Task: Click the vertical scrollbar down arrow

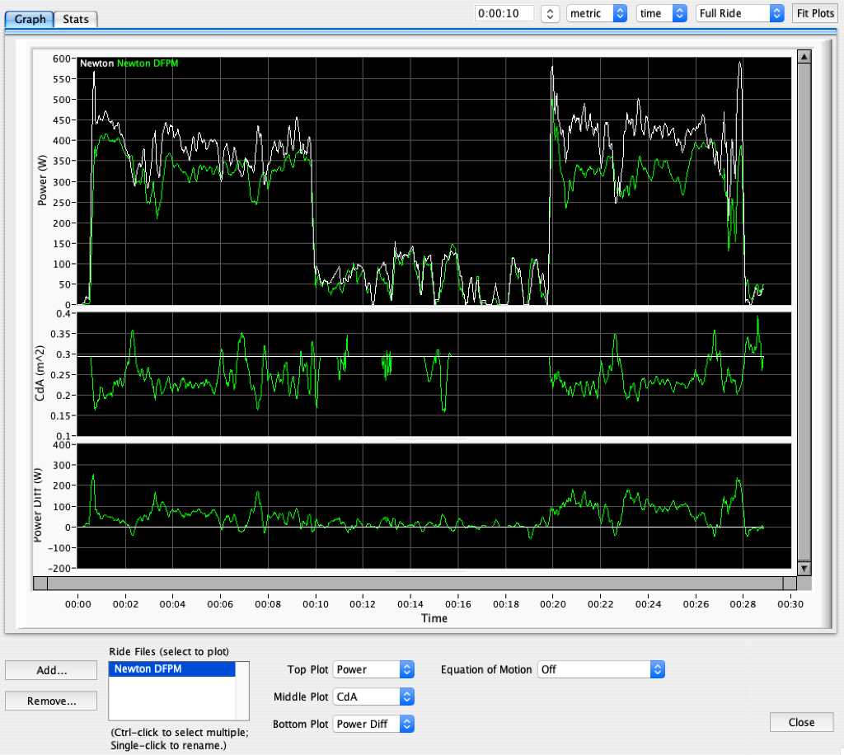Action: [804, 569]
